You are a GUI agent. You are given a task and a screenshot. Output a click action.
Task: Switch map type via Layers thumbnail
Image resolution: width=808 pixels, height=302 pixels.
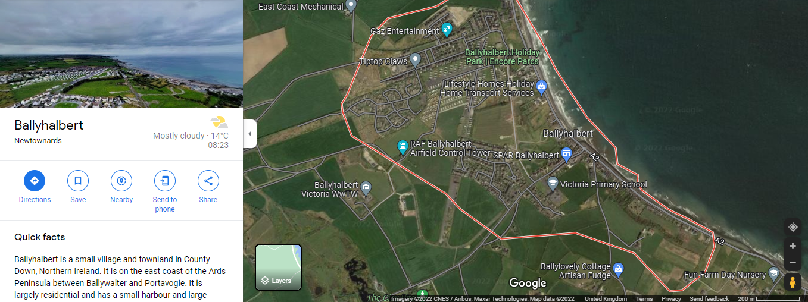tap(279, 267)
